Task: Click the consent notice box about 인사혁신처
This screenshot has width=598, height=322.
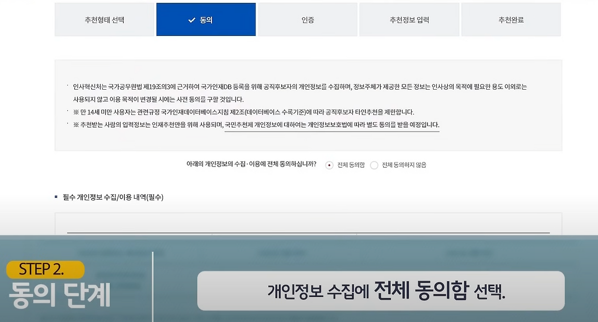Action: (x=308, y=93)
